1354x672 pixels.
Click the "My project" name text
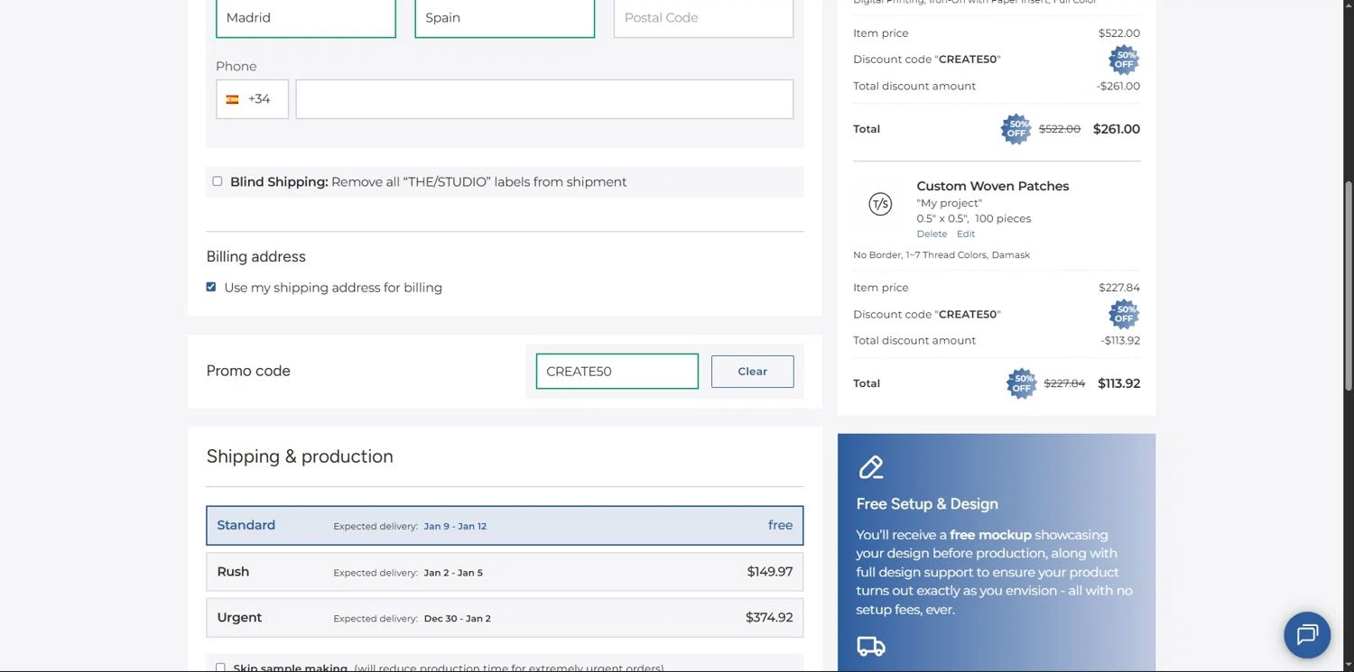click(x=949, y=203)
